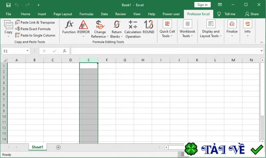This screenshot has height=158, width=266.
Task: Click the Calculation Operation icon
Action: click(133, 25)
